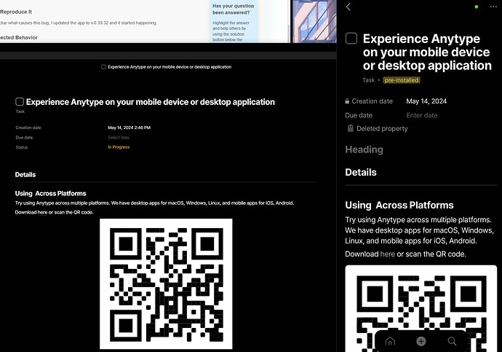Viewport: 502px width, 352px height.
Task: Click 'May 14, 2024 2:46 PM' creation value
Action: pyautogui.click(x=129, y=128)
